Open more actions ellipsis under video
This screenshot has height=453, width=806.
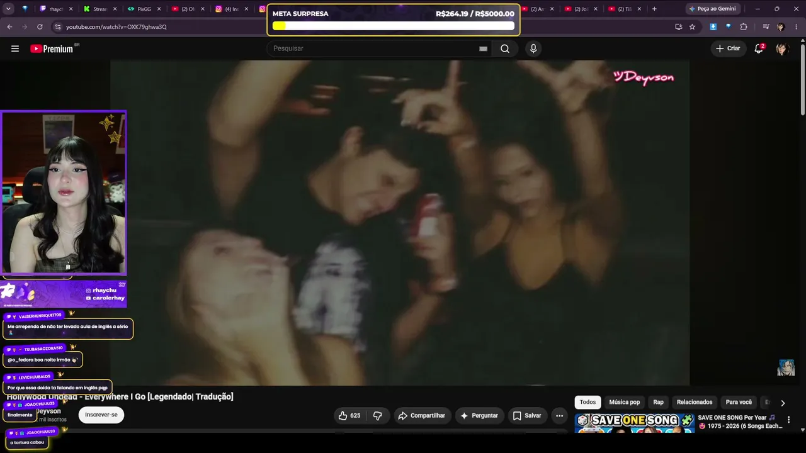[559, 415]
